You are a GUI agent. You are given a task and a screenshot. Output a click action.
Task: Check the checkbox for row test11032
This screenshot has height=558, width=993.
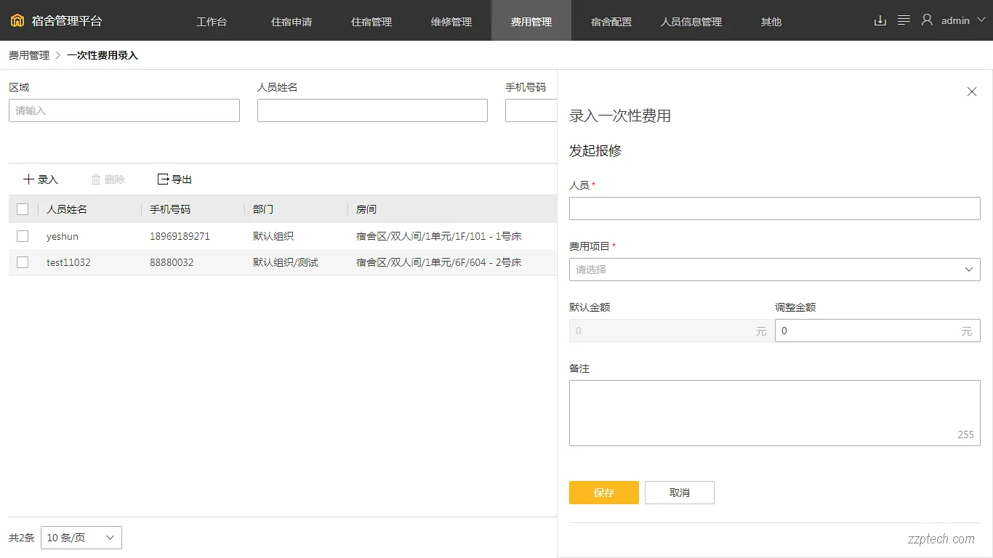(23, 262)
